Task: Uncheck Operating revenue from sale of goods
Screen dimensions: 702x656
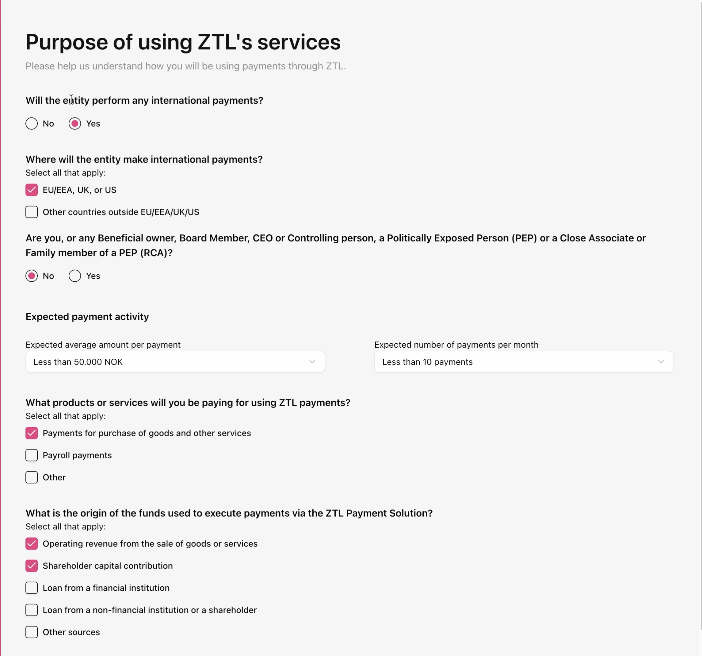Action: (32, 544)
